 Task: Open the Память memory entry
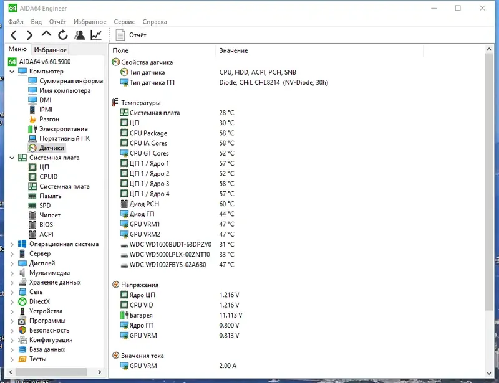(x=45, y=196)
